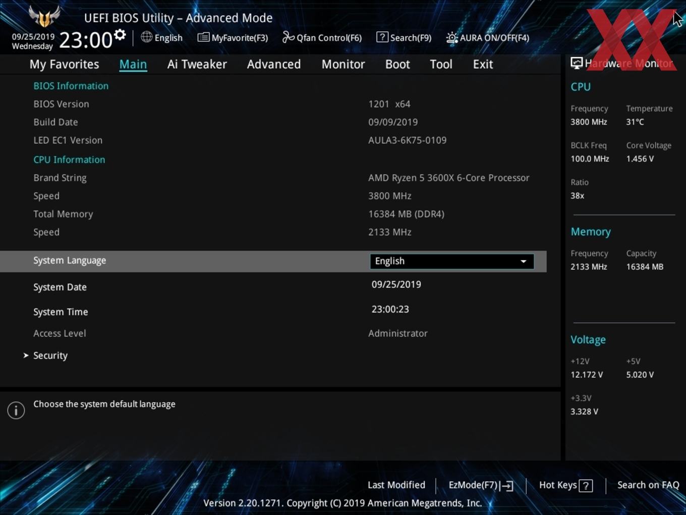Click the info icon beside the help text
This screenshot has height=515, width=686.
[16, 410]
